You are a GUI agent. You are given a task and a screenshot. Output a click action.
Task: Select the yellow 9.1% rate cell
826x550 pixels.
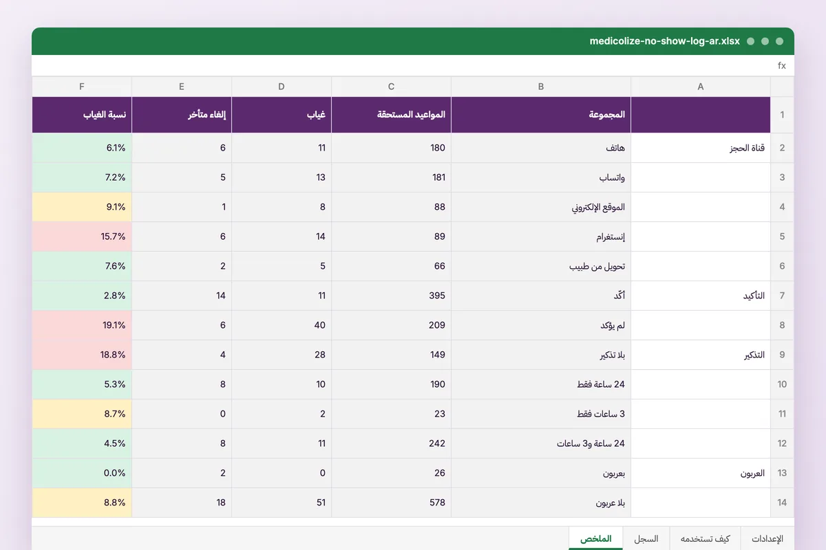tap(82, 207)
